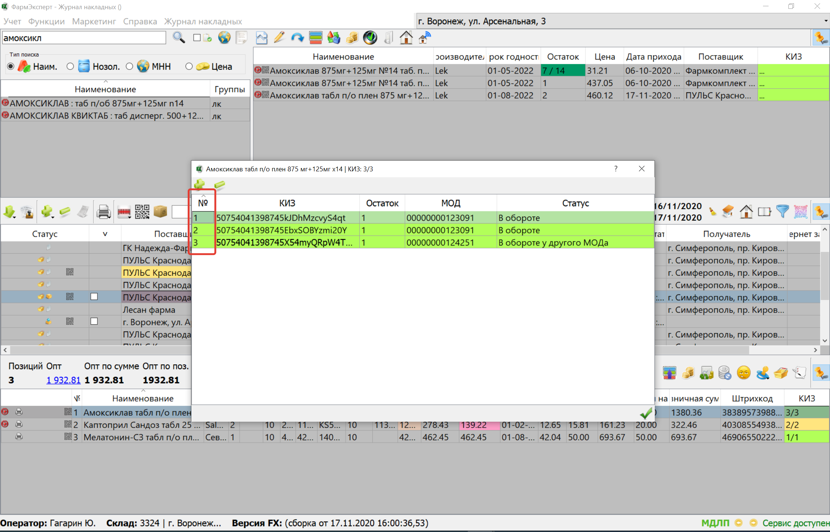Expand green download arrow dropdown
Screen dimensions: 830x532
click(x=15, y=217)
